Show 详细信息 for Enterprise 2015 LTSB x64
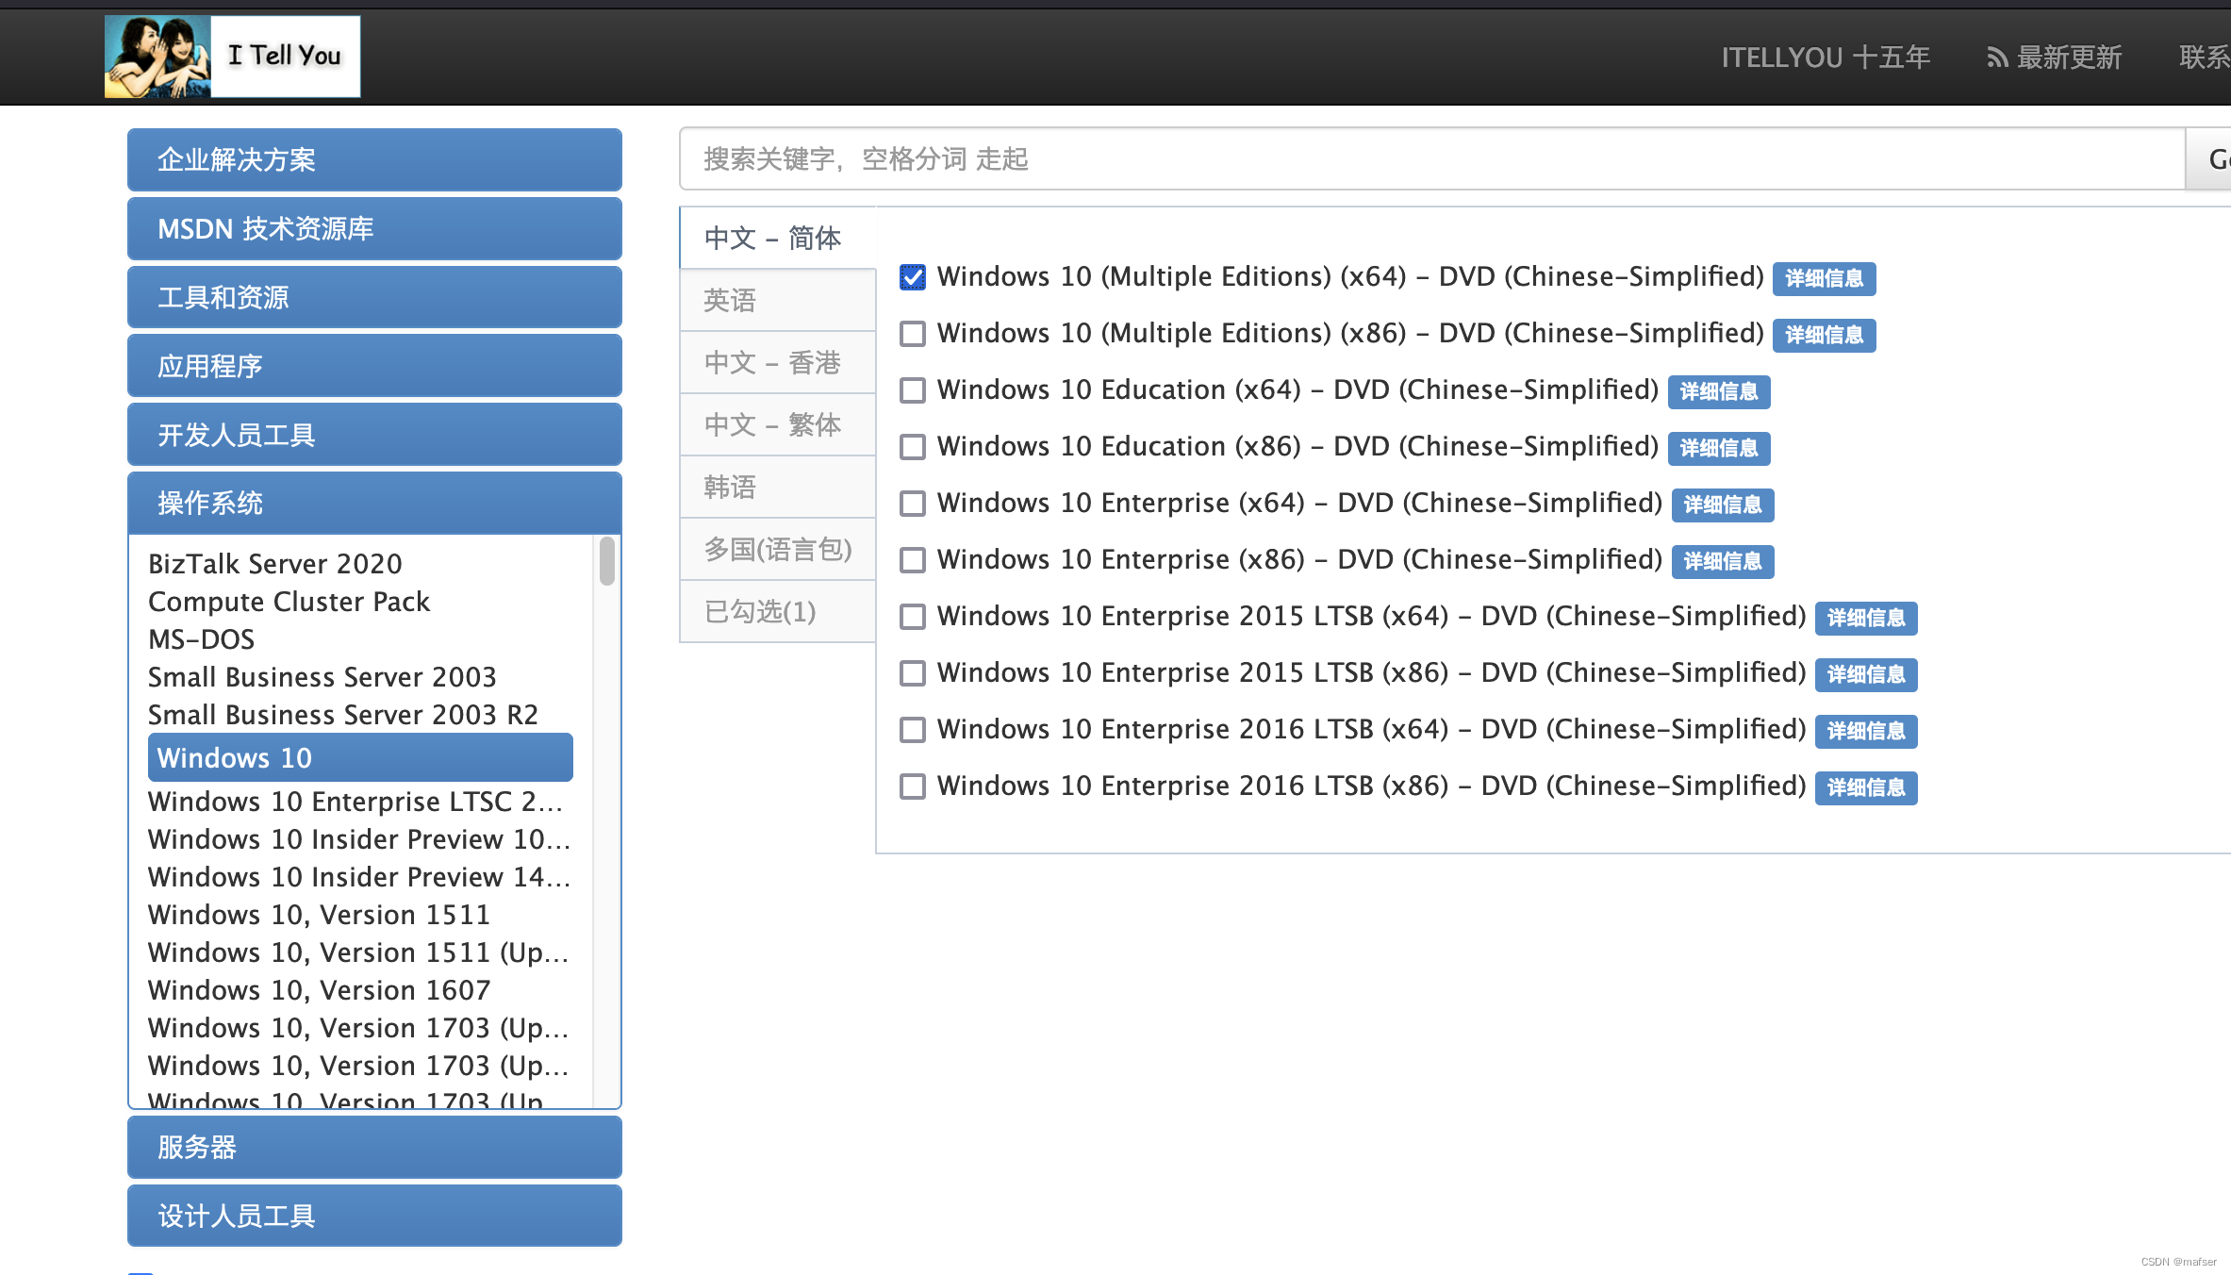This screenshot has width=2231, height=1275. [x=1866, y=618]
